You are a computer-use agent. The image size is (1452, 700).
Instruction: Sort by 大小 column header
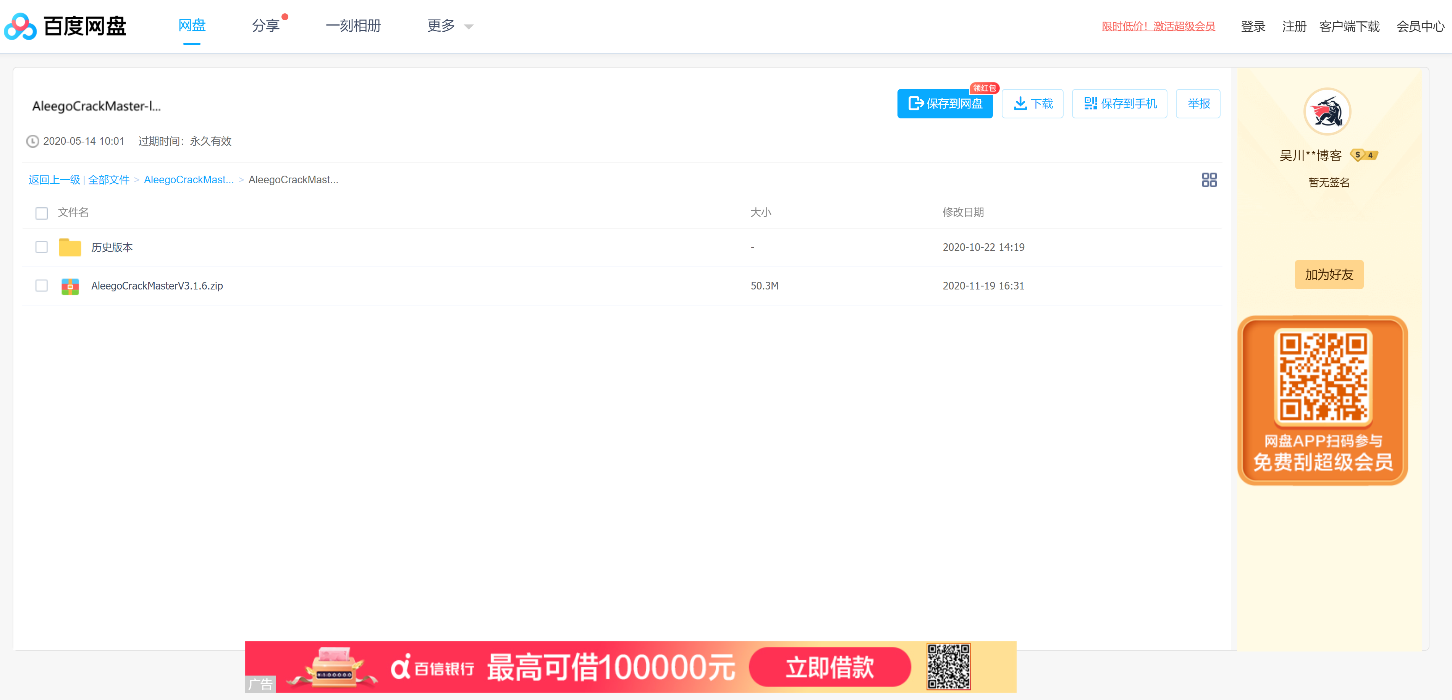click(x=760, y=212)
